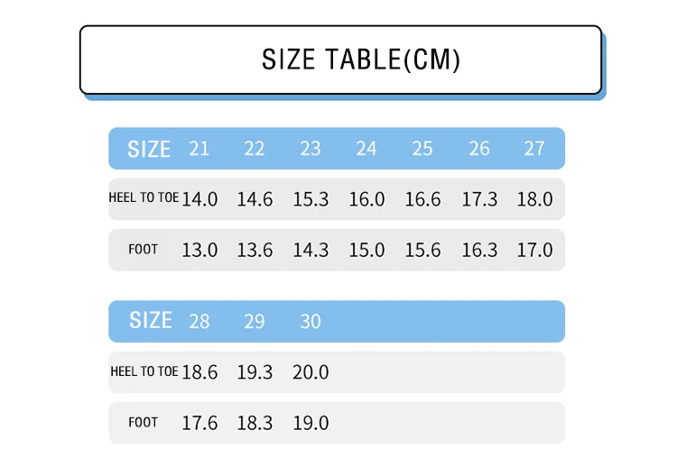Click the second HEEL TO TOE label
This screenshot has width=677, height=476.
click(x=144, y=371)
